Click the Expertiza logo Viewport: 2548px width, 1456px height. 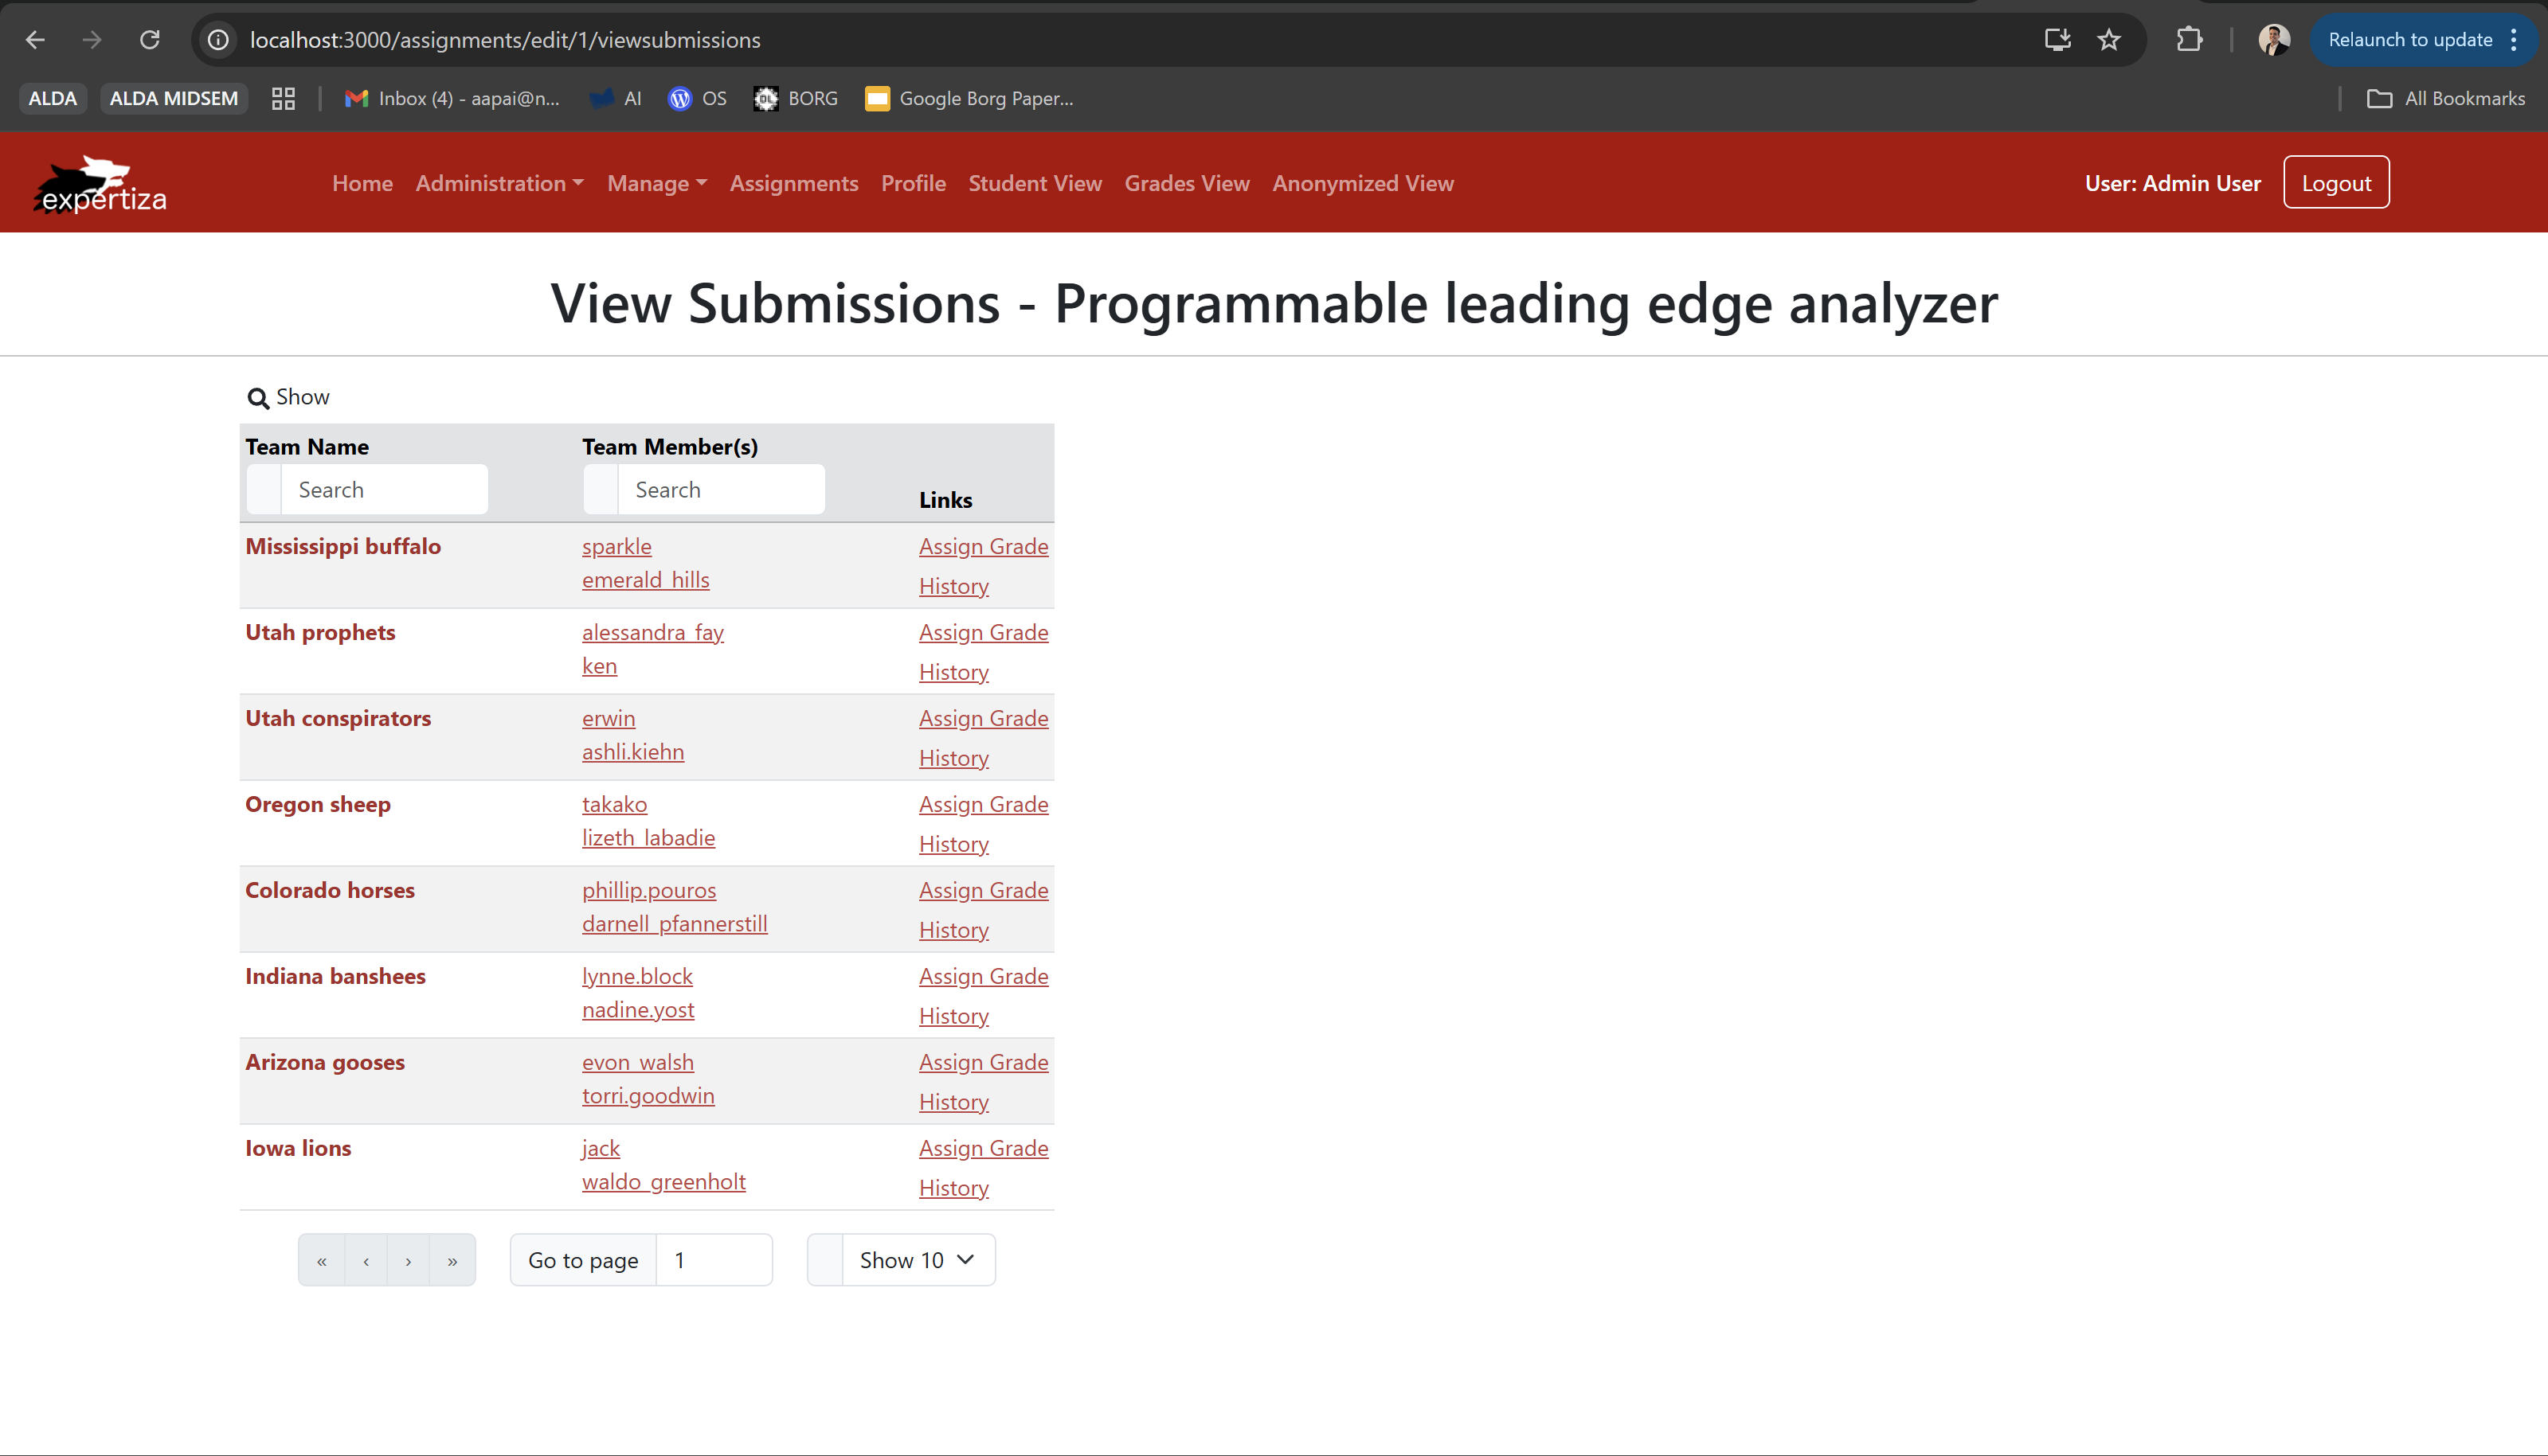point(100,184)
